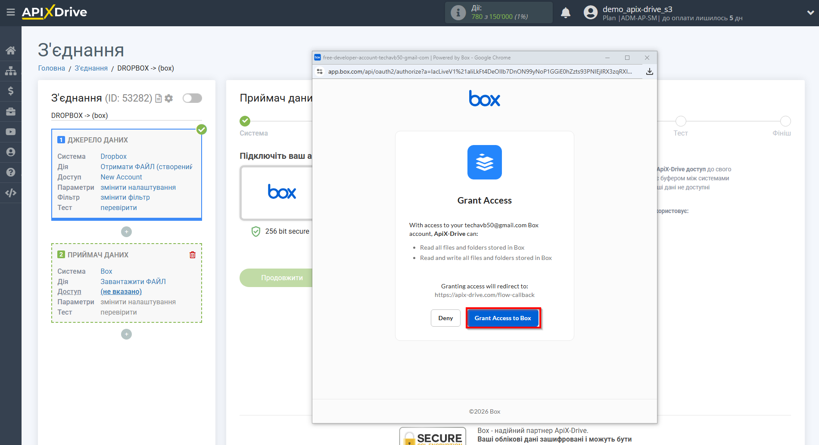Click the API code icon in sidebar
Viewport: 819px width, 445px height.
click(11, 192)
